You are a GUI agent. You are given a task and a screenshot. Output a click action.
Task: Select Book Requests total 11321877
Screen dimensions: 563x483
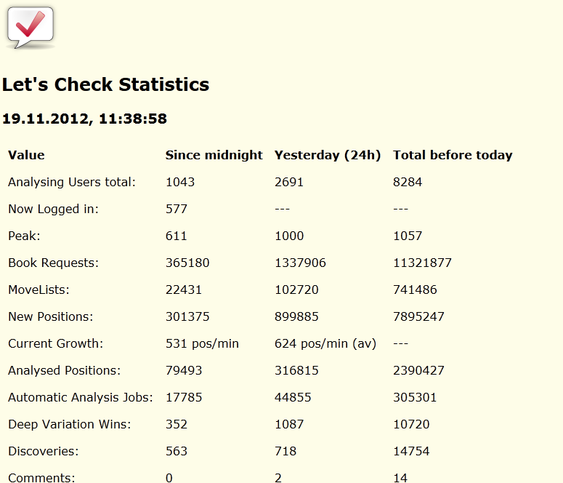coord(422,263)
